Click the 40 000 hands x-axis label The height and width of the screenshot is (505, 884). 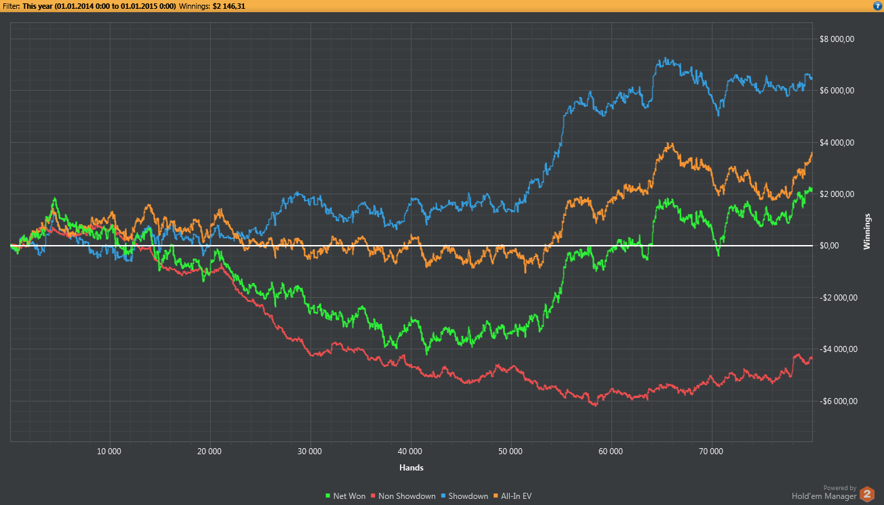pos(410,451)
